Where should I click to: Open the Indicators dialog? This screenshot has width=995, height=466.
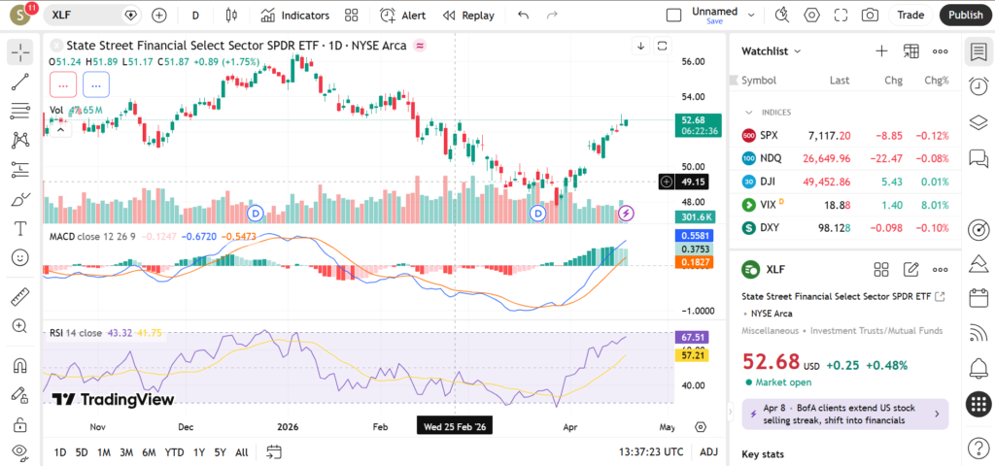(x=295, y=15)
